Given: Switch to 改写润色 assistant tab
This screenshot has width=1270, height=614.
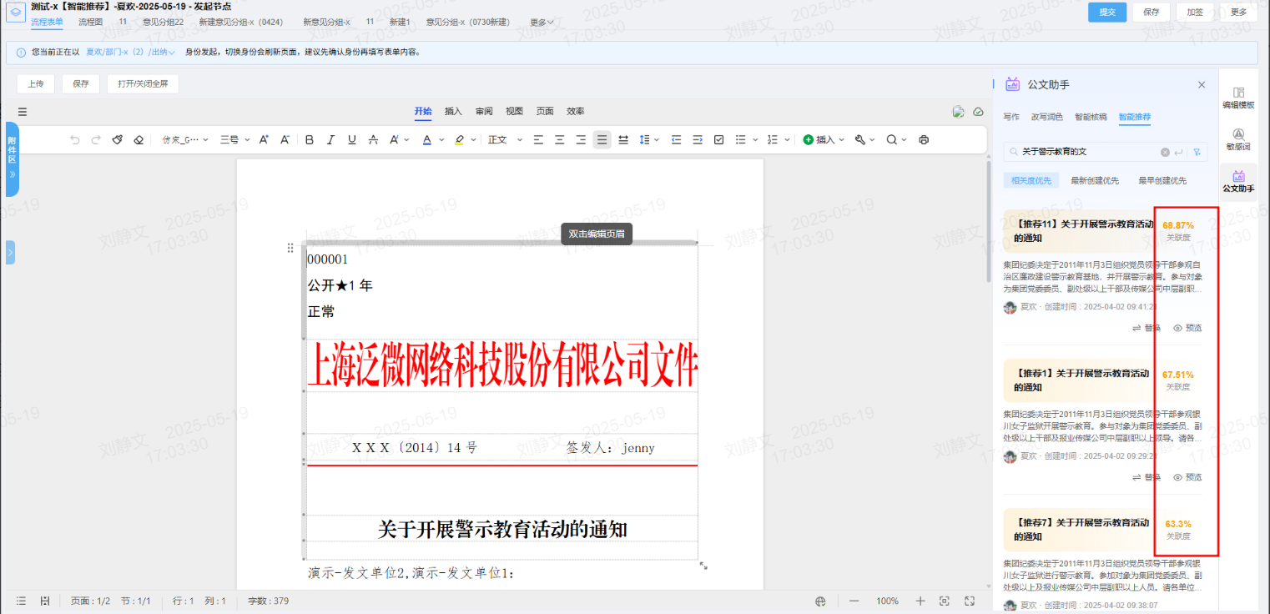Looking at the screenshot, I should 1046,117.
